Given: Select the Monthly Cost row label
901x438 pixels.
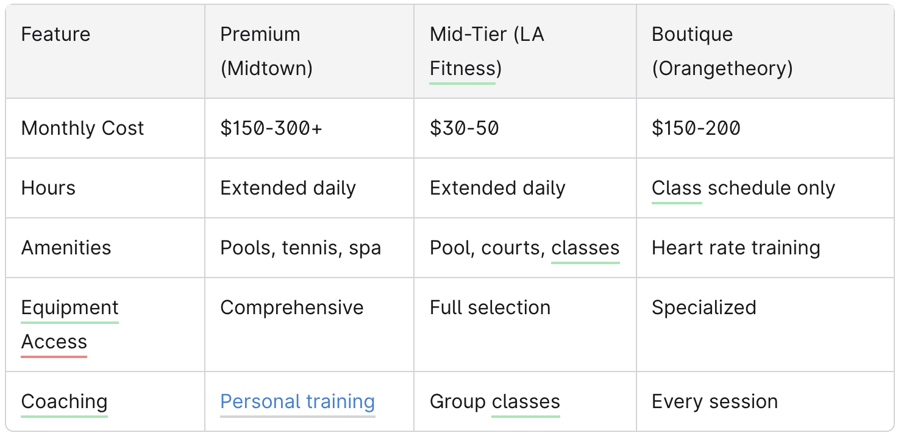Looking at the screenshot, I should 105,128.
